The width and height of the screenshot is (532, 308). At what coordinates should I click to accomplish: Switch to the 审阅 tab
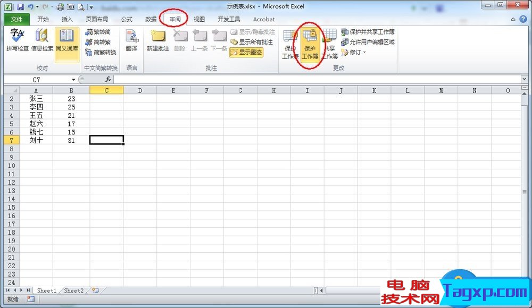tap(175, 19)
